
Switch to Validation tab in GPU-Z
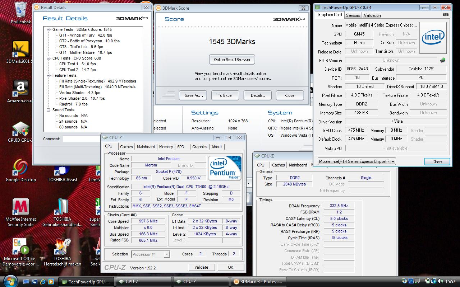(372, 15)
